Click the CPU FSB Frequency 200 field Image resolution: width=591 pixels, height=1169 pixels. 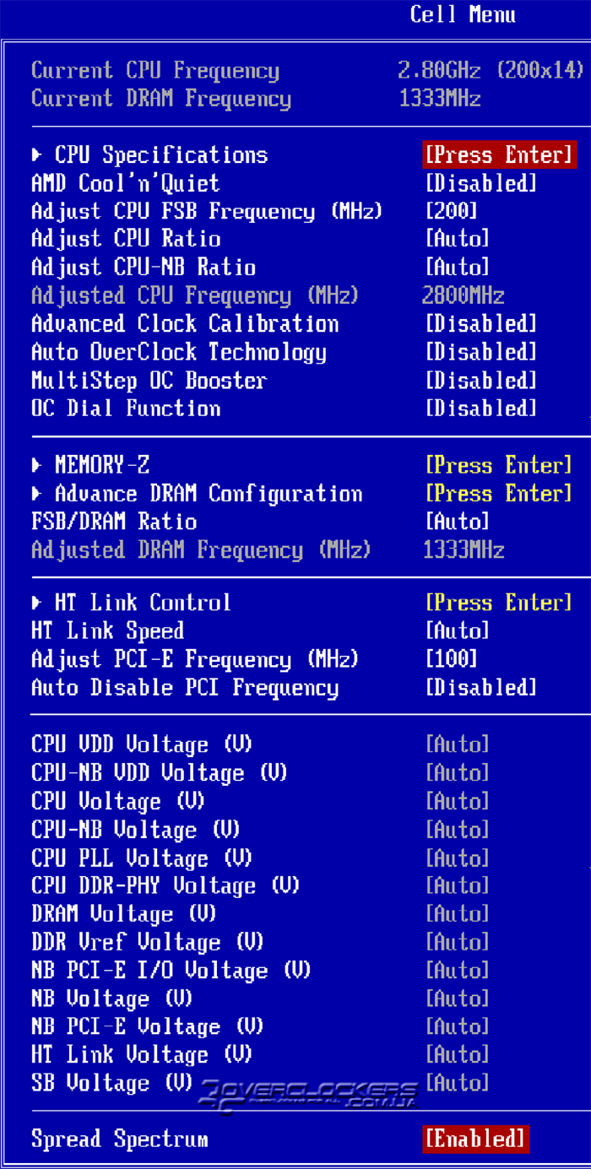click(452, 211)
